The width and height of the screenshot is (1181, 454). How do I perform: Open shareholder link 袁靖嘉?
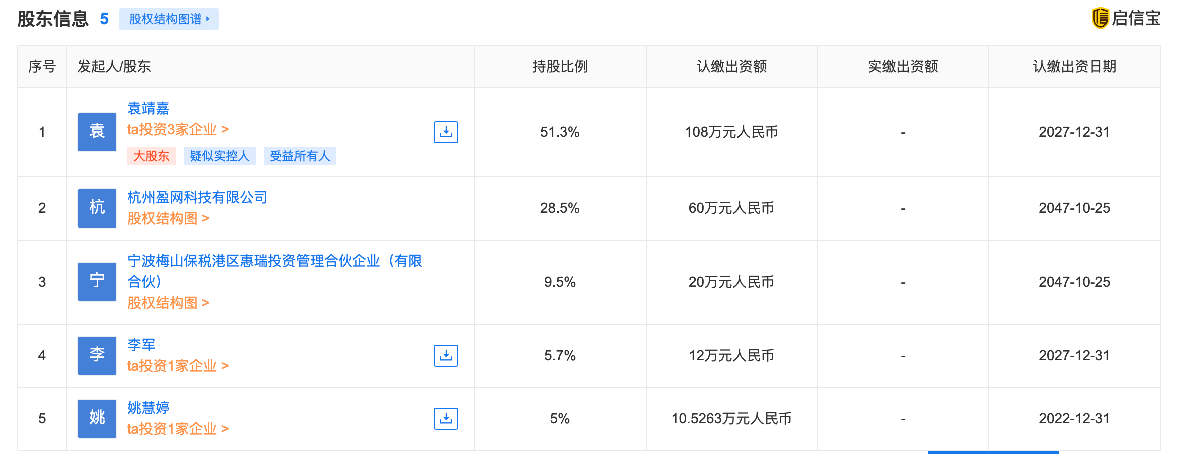(x=147, y=108)
